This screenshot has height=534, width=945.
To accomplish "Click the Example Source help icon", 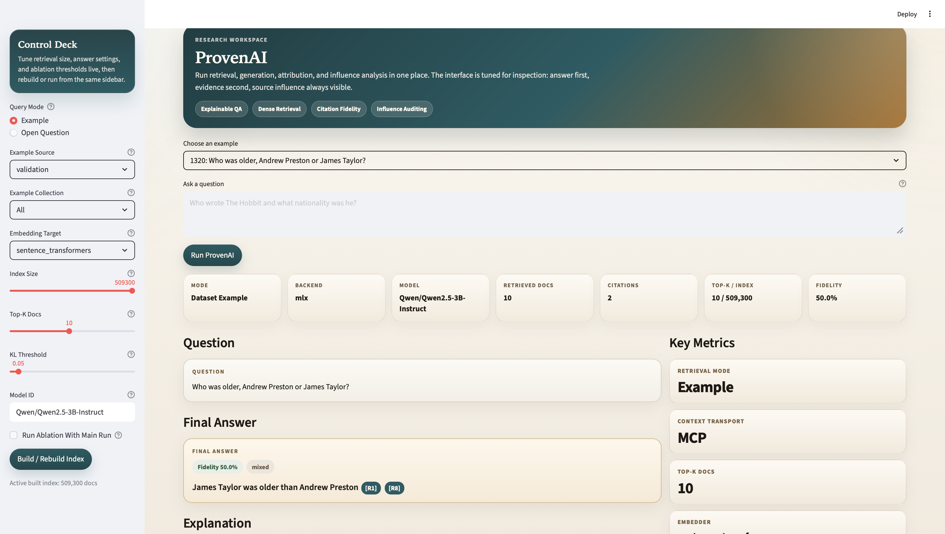I will pyautogui.click(x=131, y=152).
